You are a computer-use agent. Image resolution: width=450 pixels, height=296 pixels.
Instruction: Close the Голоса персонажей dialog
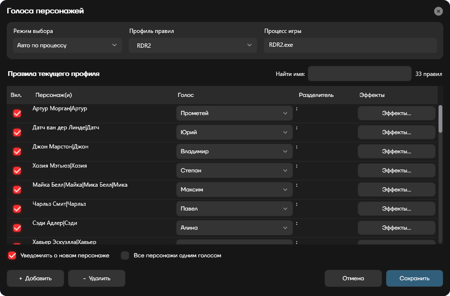(x=438, y=11)
